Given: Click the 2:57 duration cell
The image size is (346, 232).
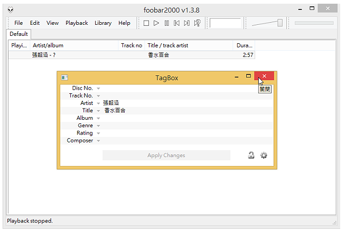Looking at the screenshot, I should tap(248, 55).
